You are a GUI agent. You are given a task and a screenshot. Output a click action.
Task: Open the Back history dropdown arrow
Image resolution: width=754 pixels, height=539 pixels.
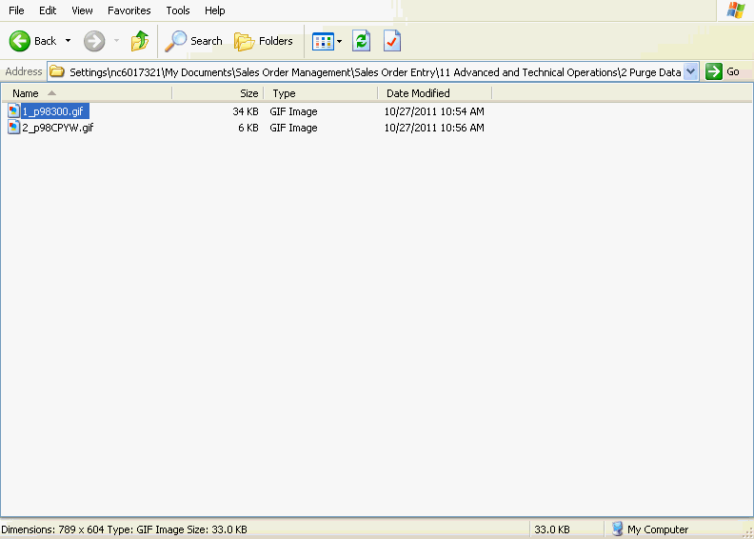click(x=68, y=41)
